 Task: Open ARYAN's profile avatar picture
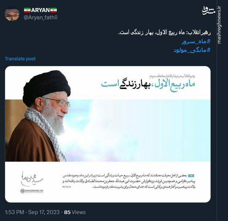(x=12, y=14)
